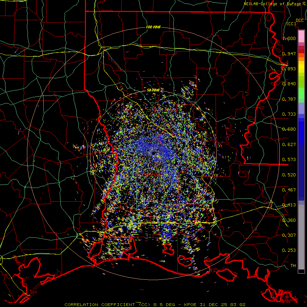
Task: Select the 0.253 scale value
Action: click(x=289, y=250)
